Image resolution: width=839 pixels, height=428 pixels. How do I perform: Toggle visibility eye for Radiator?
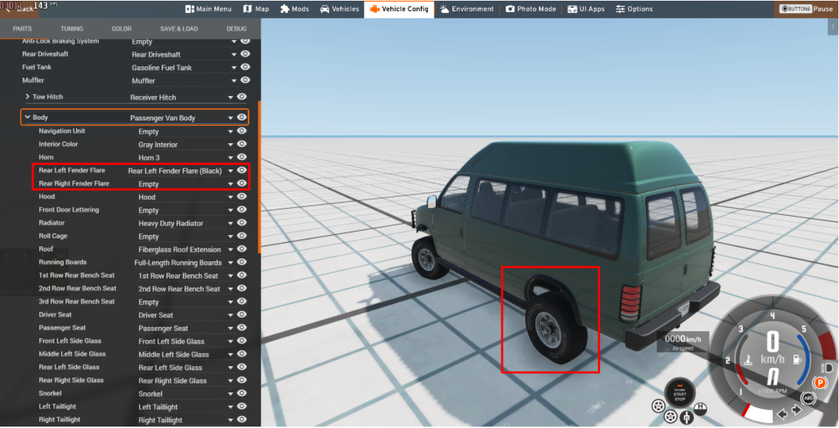pyautogui.click(x=242, y=223)
